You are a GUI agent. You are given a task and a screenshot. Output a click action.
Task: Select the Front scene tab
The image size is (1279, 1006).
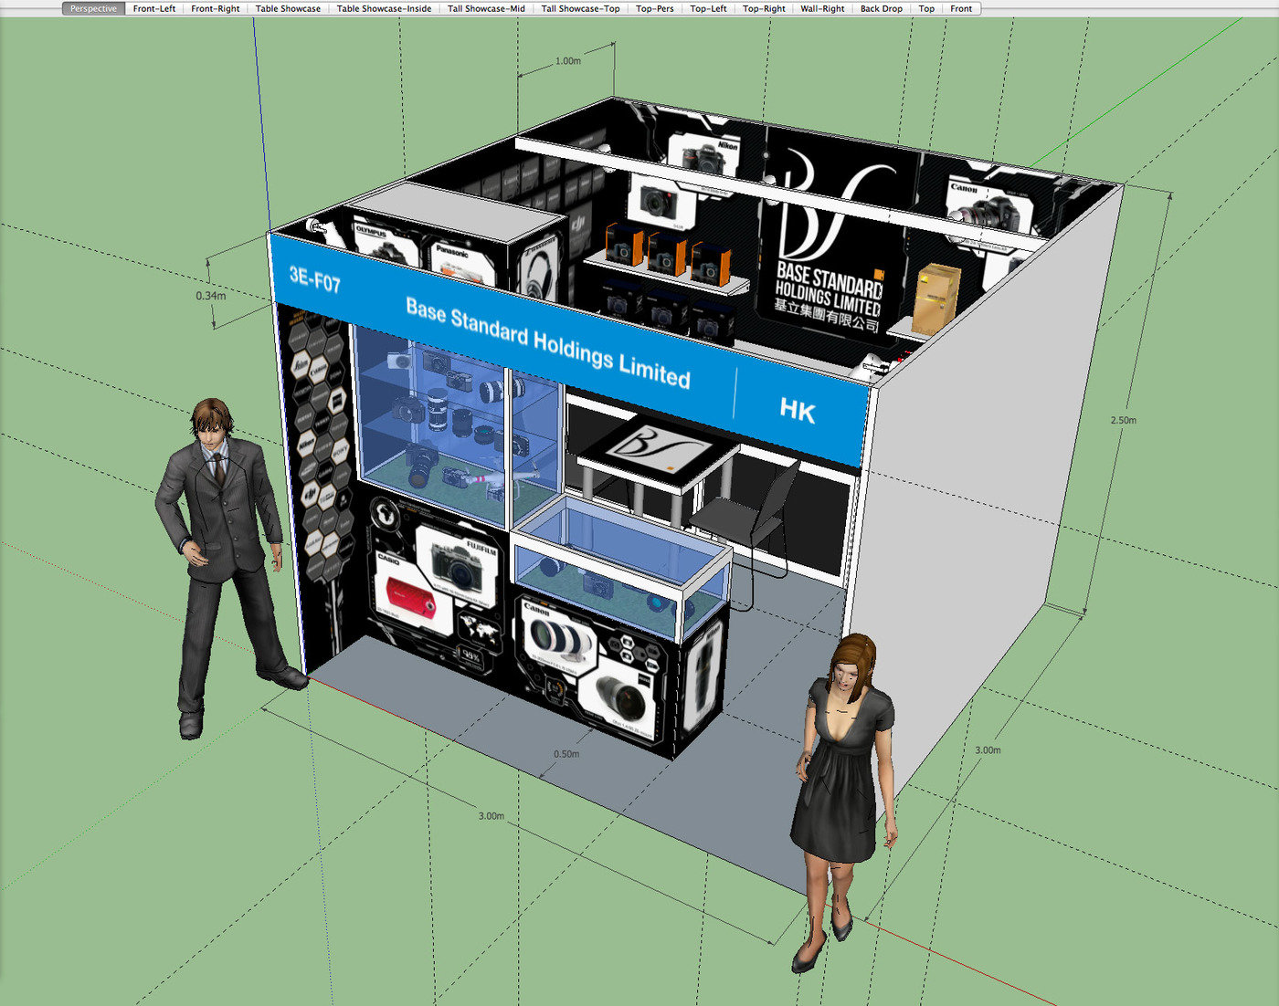961,8
